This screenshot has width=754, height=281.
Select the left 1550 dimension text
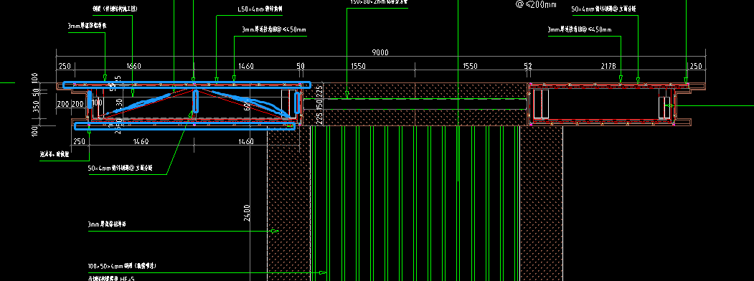[x=359, y=66]
